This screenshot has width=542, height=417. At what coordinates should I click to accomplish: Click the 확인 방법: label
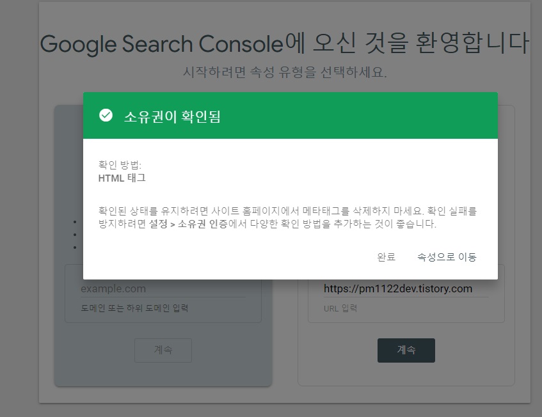120,165
